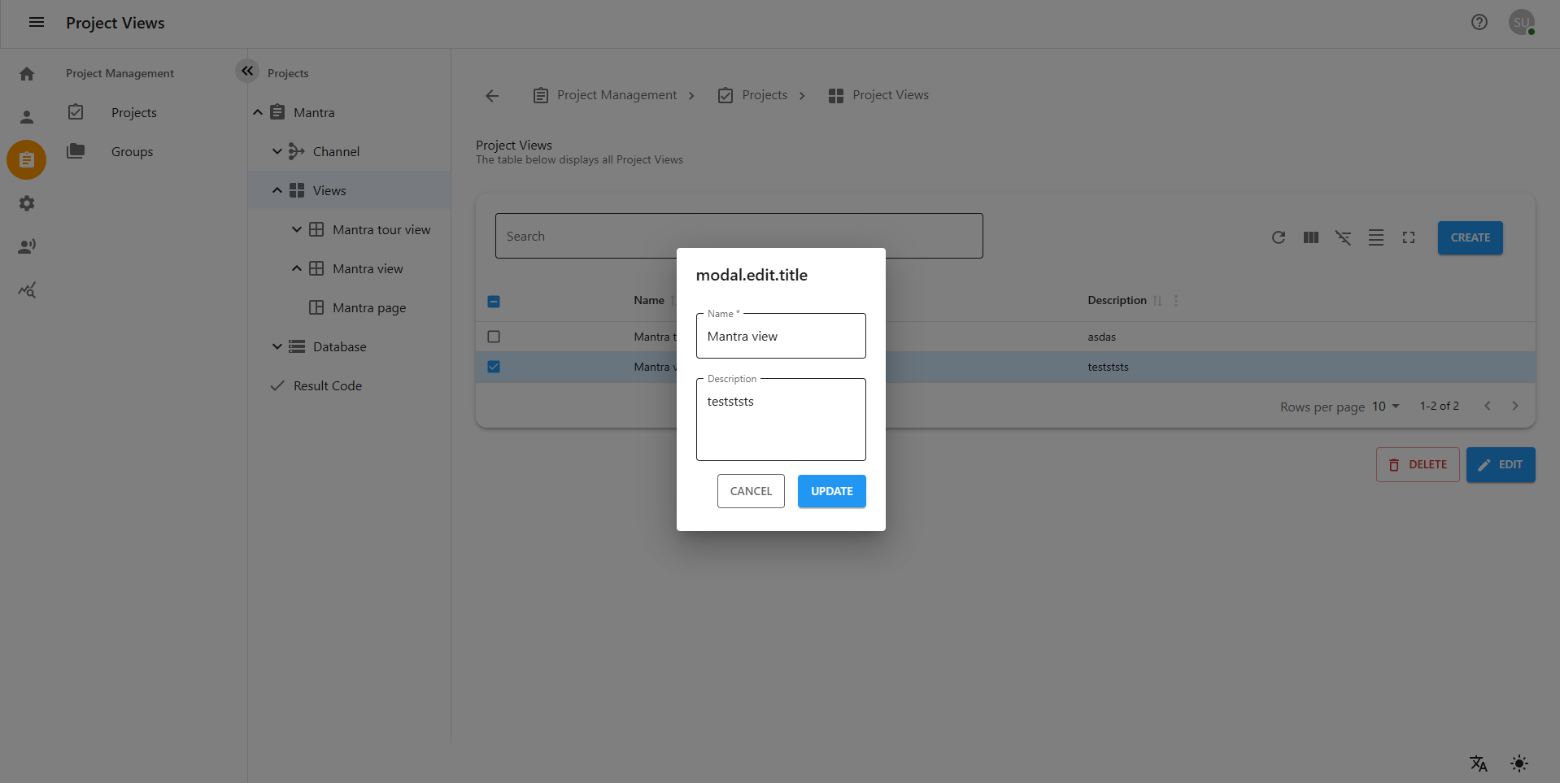1560x783 pixels.
Task: Open the help question mark icon
Action: 1479,22
